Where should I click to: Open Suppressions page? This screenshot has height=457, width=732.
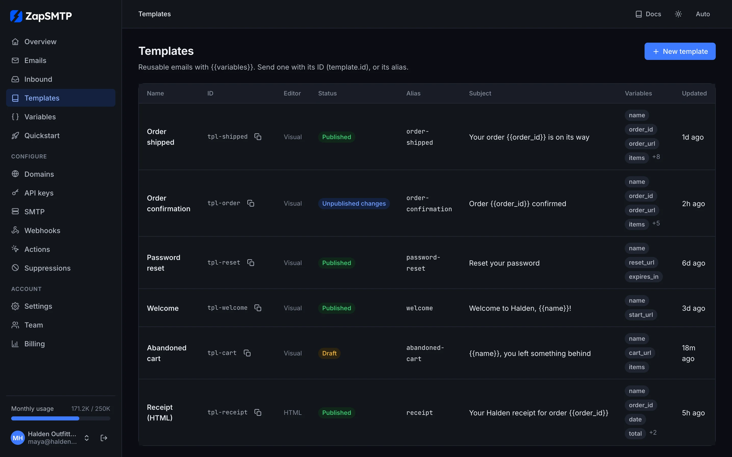click(x=60, y=268)
